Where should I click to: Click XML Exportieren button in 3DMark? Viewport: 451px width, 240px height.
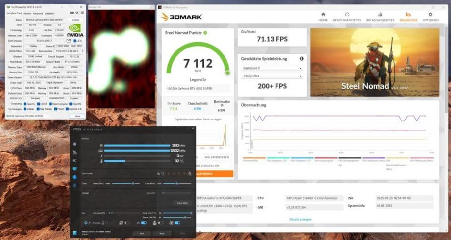217,157
